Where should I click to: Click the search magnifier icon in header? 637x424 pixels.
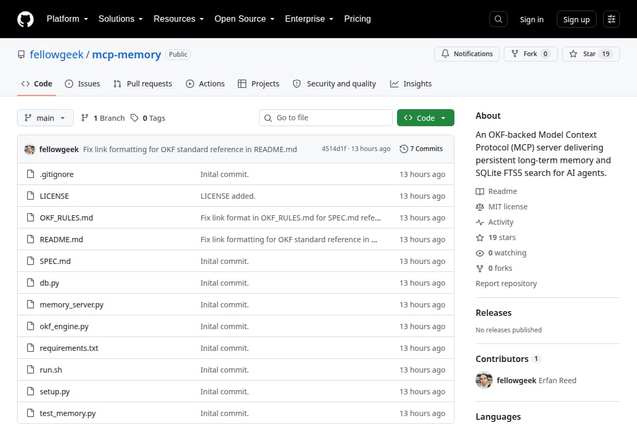click(498, 19)
